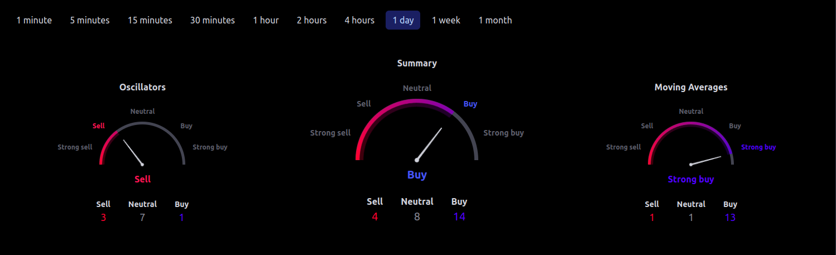Click the large blue Buy summary result
This screenshot has height=255, width=836.
pyautogui.click(x=417, y=175)
